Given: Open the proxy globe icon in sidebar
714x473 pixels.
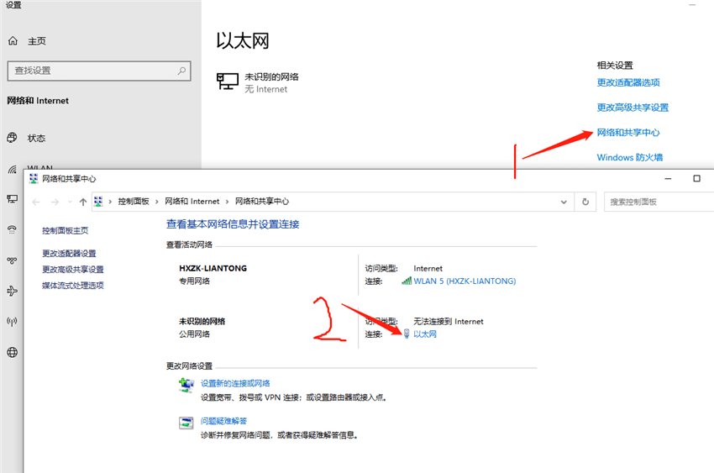Looking at the screenshot, I should pos(13,352).
